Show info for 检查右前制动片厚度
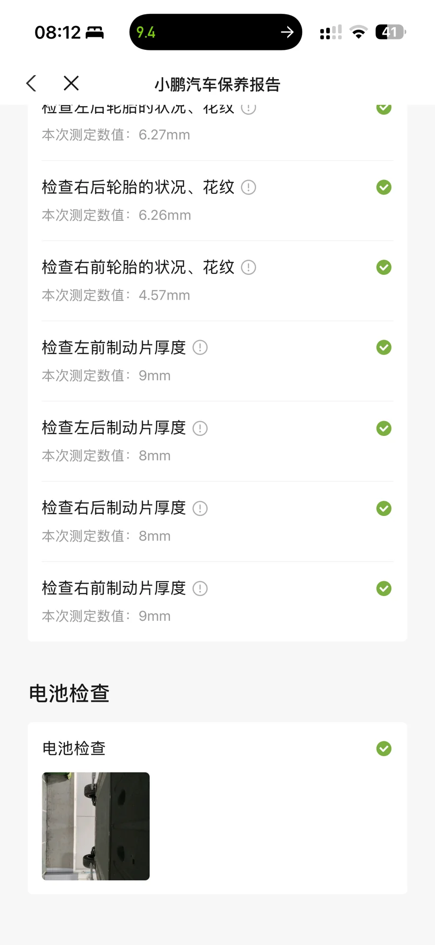 click(200, 588)
